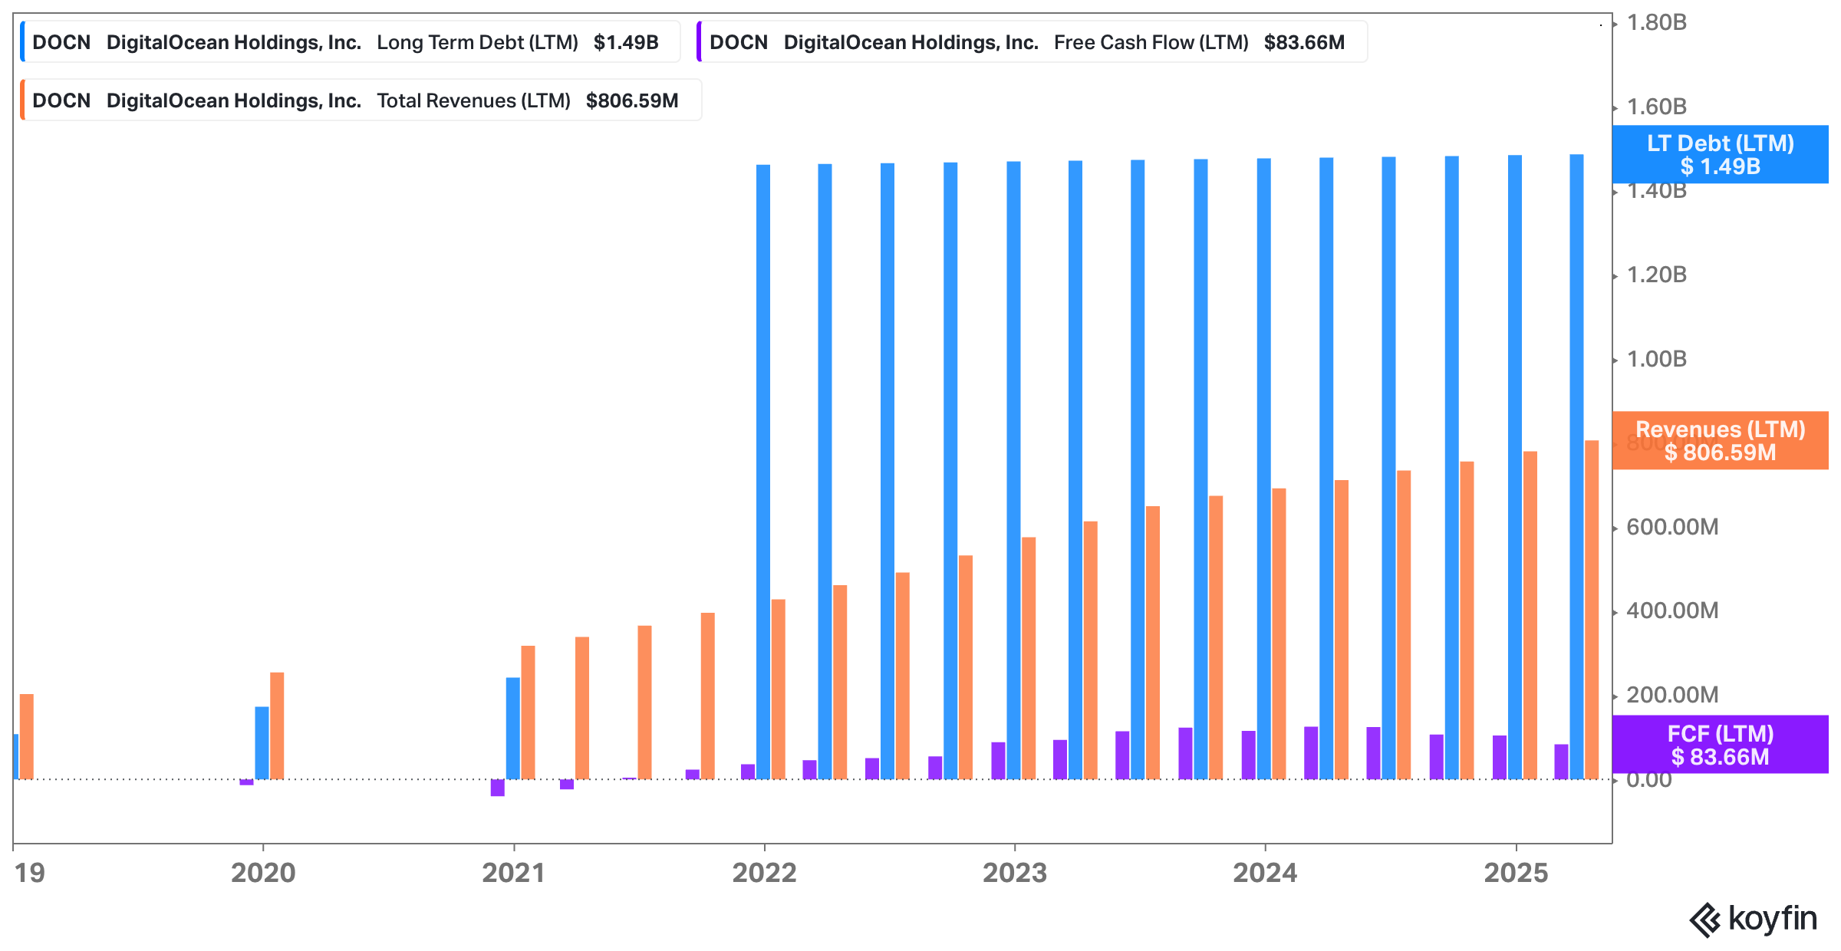Click the 400.00M y-axis label
This screenshot has height=951, width=1841.
1672,610
